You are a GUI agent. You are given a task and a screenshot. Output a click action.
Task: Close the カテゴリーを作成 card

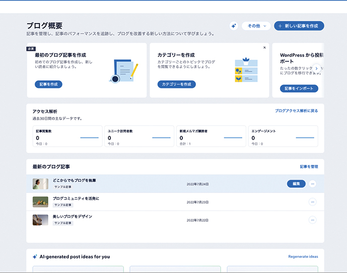pyautogui.click(x=264, y=48)
